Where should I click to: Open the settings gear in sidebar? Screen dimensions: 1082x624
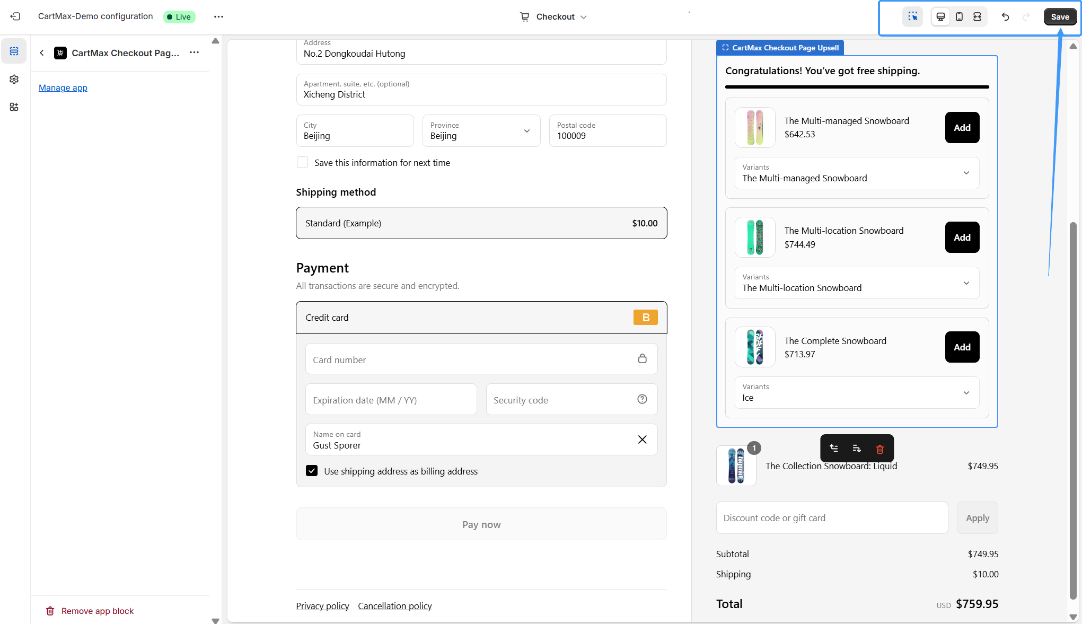[x=14, y=79]
